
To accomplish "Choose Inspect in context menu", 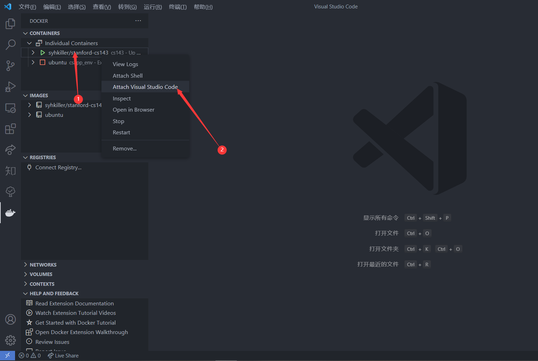I will 145,98.
